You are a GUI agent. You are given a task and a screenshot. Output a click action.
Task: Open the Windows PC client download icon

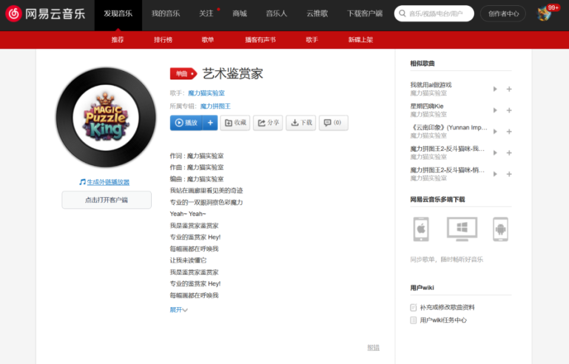pos(462,229)
